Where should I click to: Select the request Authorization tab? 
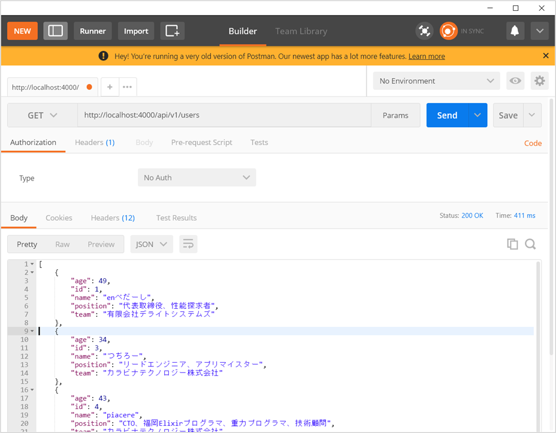tap(33, 142)
